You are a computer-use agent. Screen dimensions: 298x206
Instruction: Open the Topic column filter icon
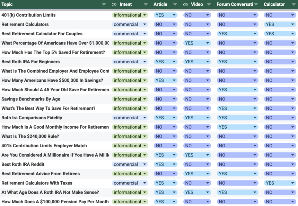pyautogui.click(x=104, y=4)
